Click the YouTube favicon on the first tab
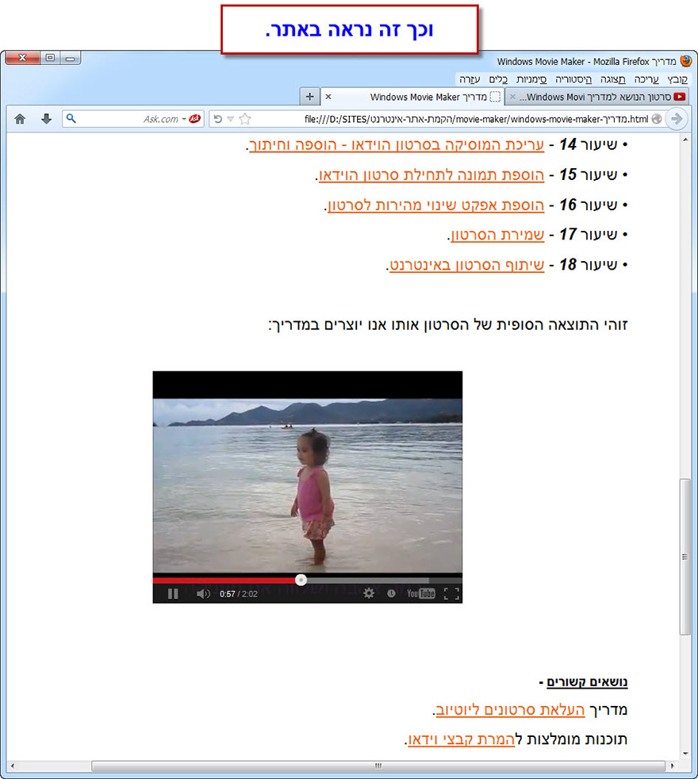Screen dimensions: 698x779 pos(680,97)
